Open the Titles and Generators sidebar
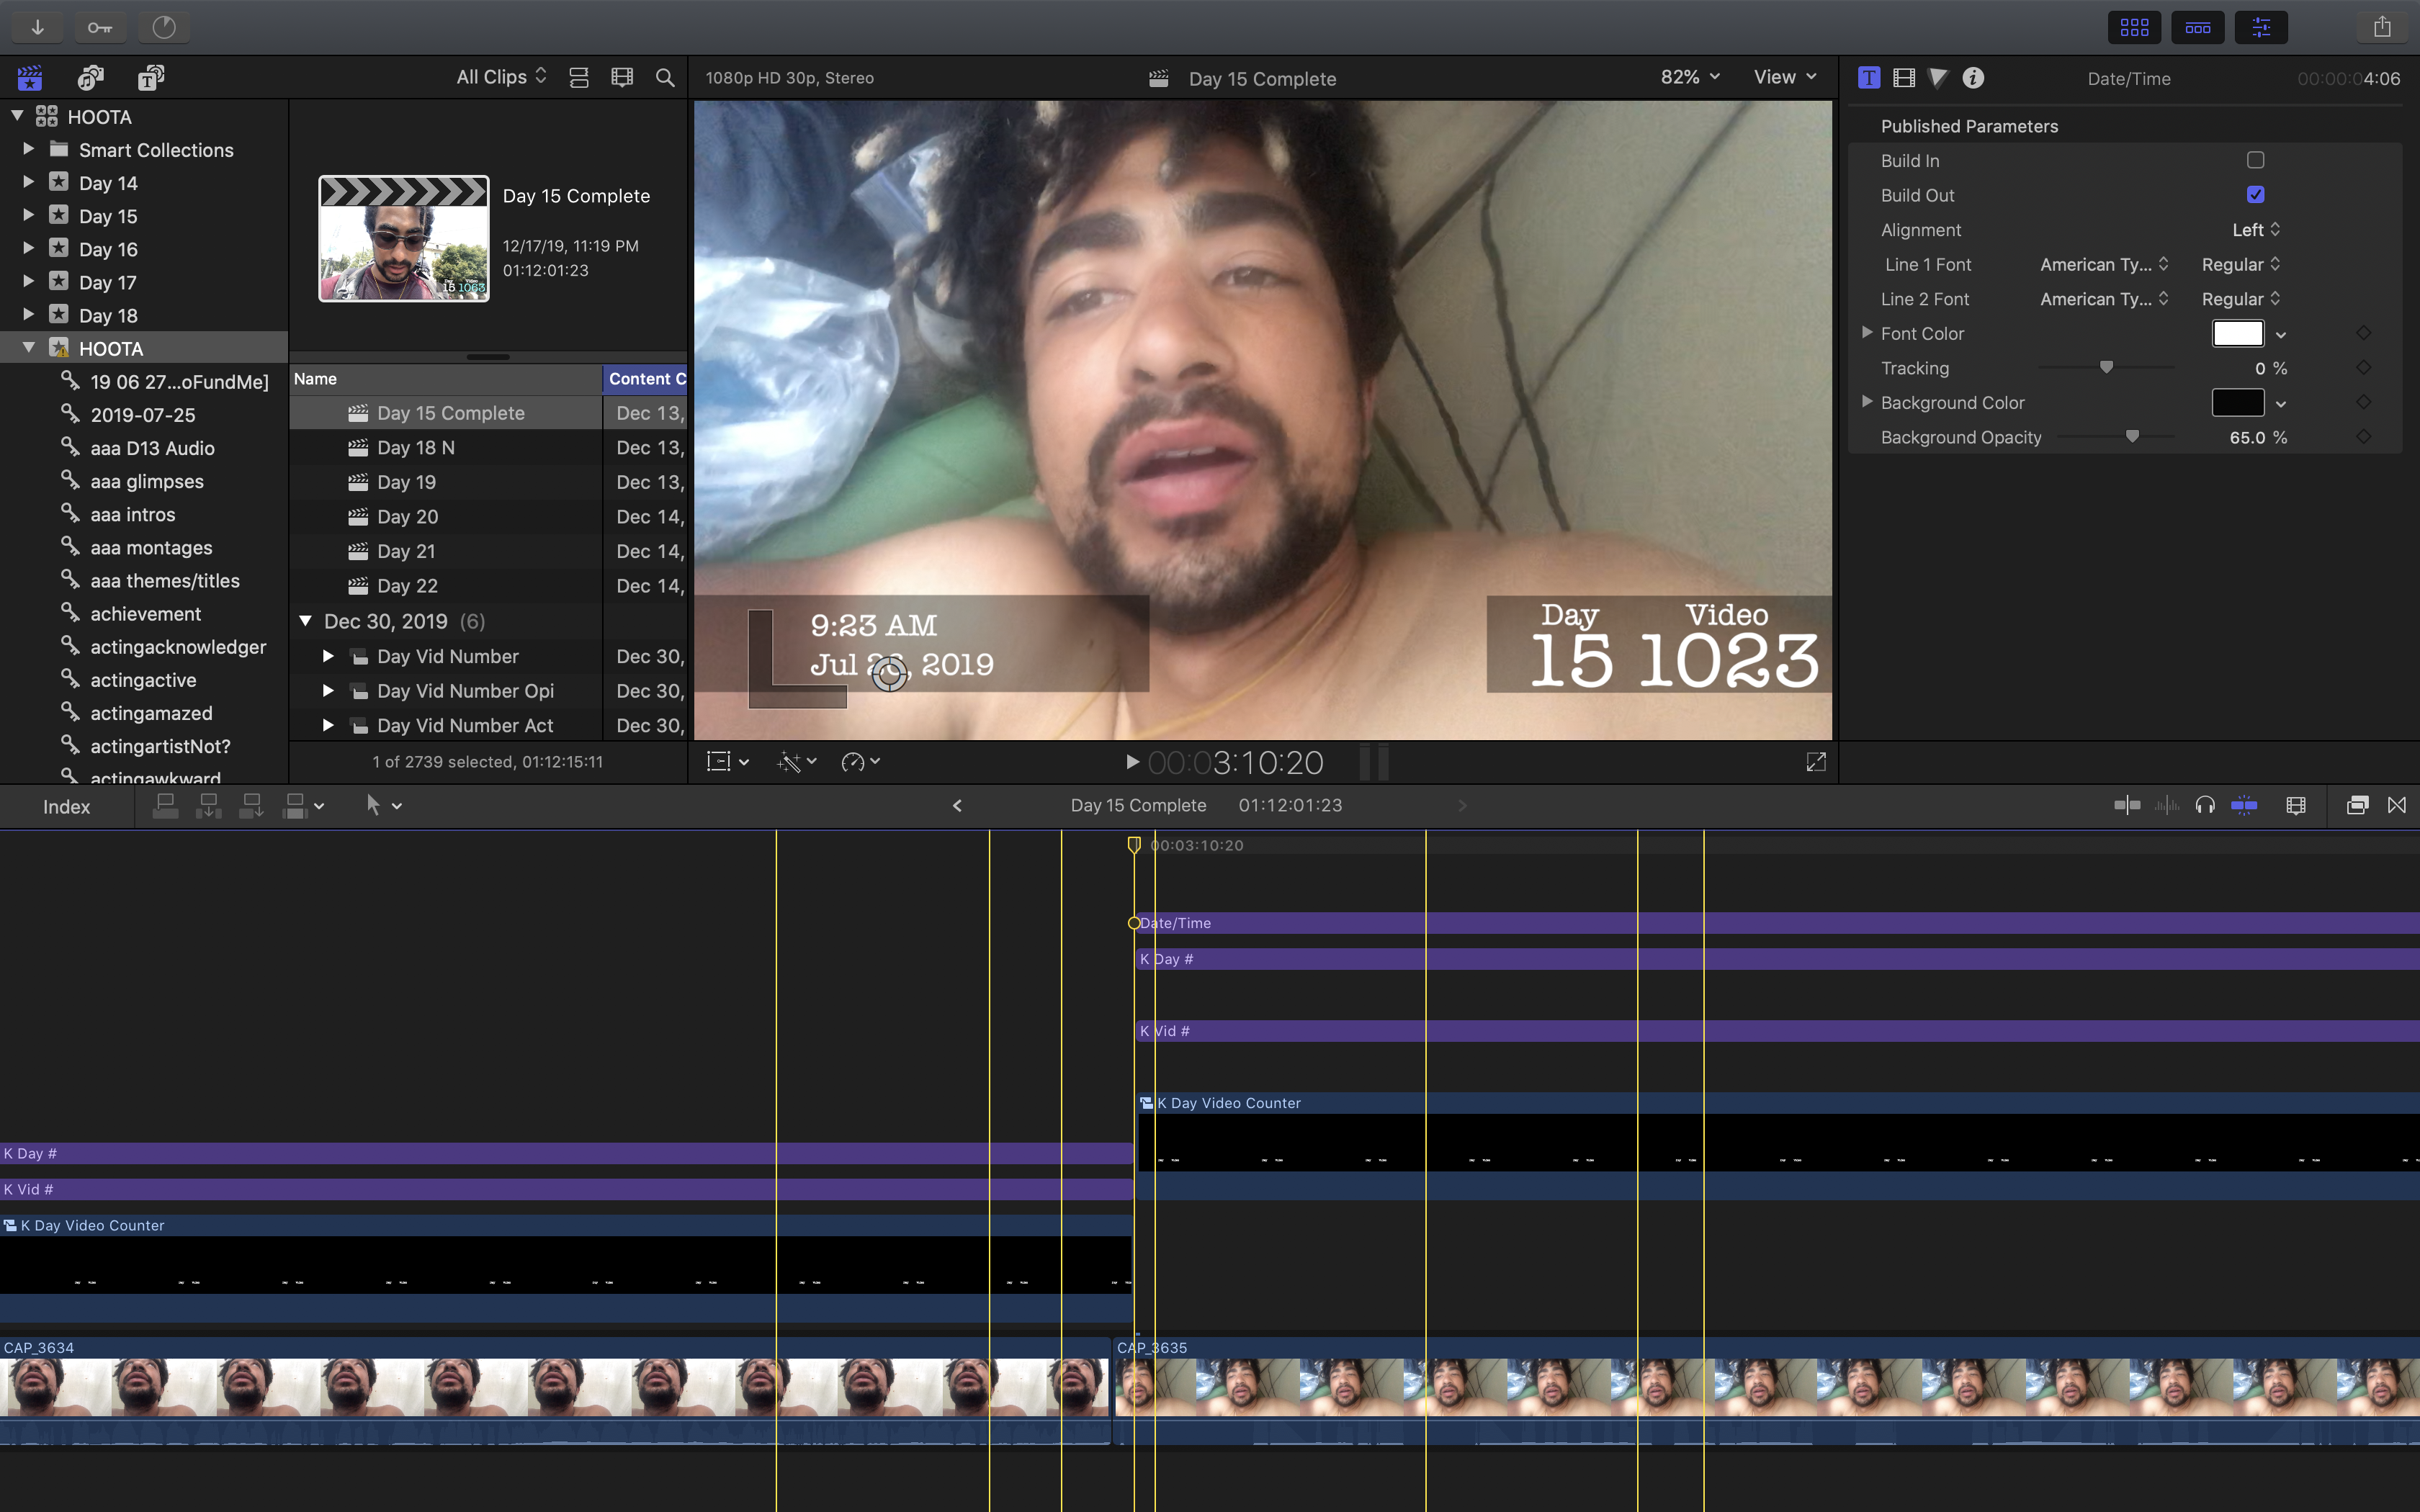2420x1512 pixels. (150, 78)
